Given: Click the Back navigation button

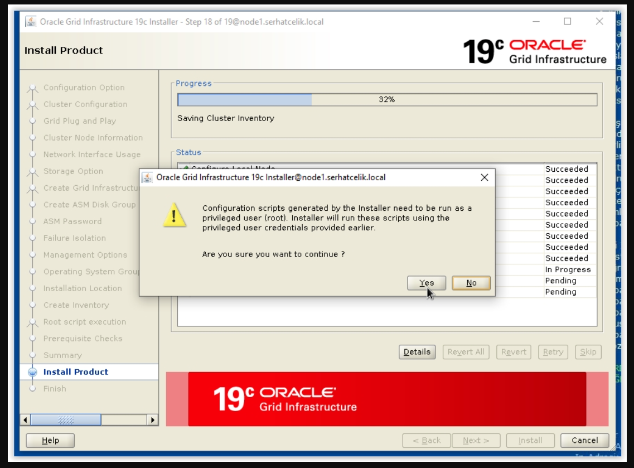Looking at the screenshot, I should tap(427, 440).
